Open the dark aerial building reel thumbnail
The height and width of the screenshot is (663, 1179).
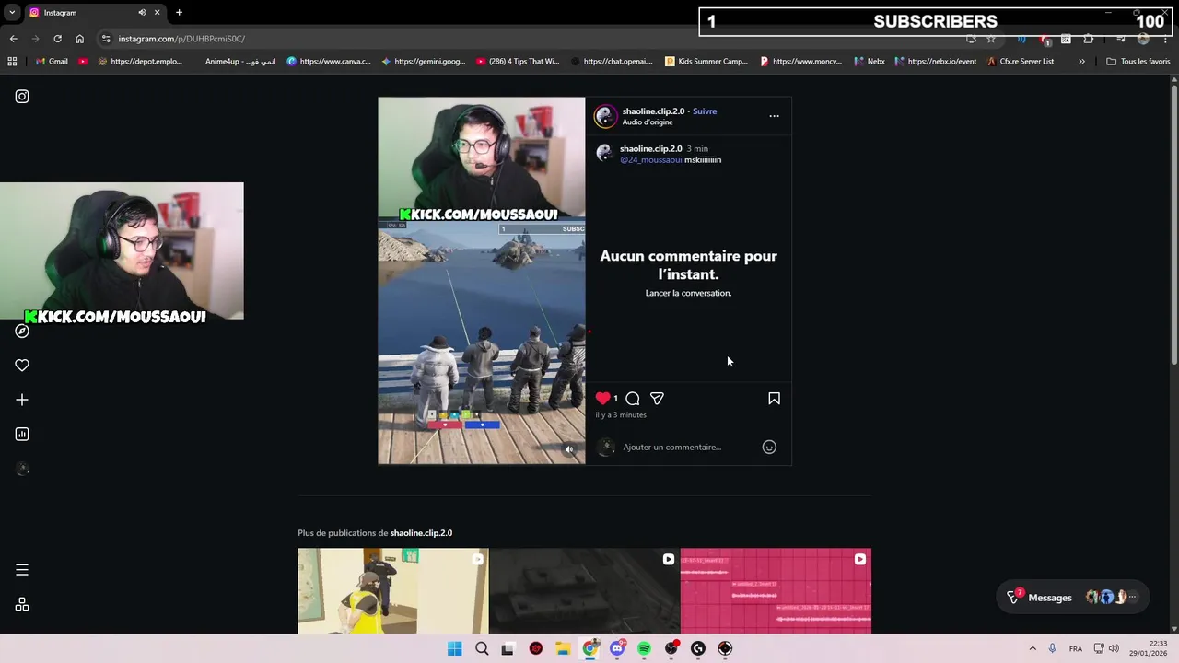(x=584, y=591)
